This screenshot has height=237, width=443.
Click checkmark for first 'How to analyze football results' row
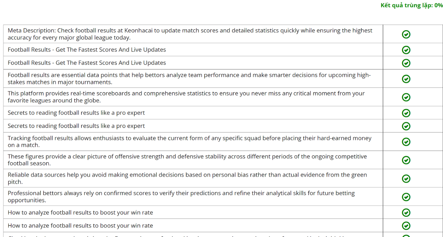406,213
